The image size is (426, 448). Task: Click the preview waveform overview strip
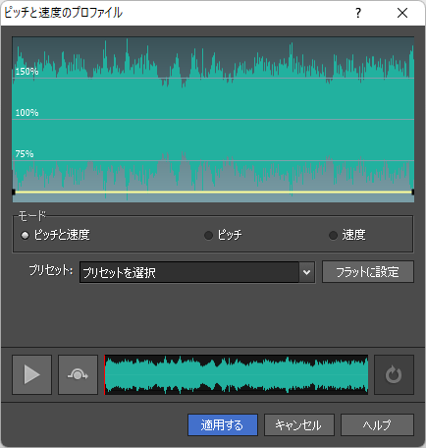click(x=237, y=374)
